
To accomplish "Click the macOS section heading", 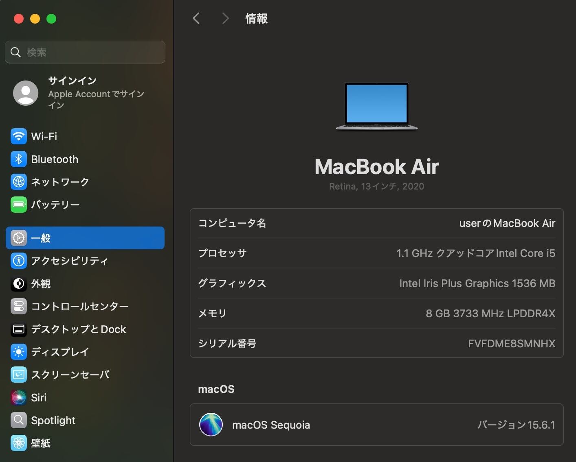I will point(216,389).
